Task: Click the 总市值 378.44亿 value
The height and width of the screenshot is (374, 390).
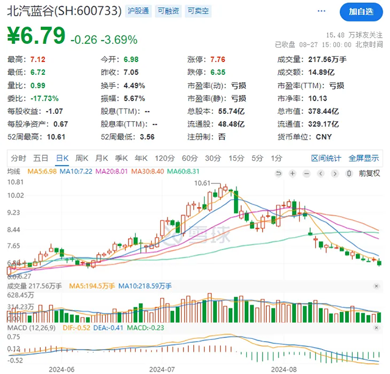Action: click(x=324, y=111)
